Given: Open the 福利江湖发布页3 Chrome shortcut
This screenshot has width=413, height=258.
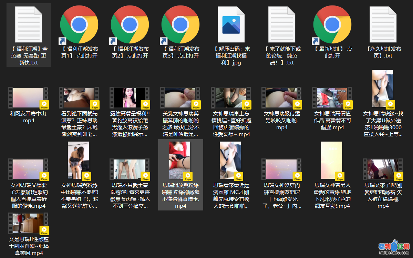Looking at the screenshot, I should click(x=180, y=27).
